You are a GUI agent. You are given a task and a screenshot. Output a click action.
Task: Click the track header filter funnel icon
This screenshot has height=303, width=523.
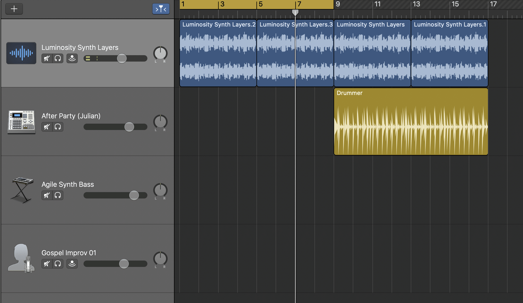(161, 8)
